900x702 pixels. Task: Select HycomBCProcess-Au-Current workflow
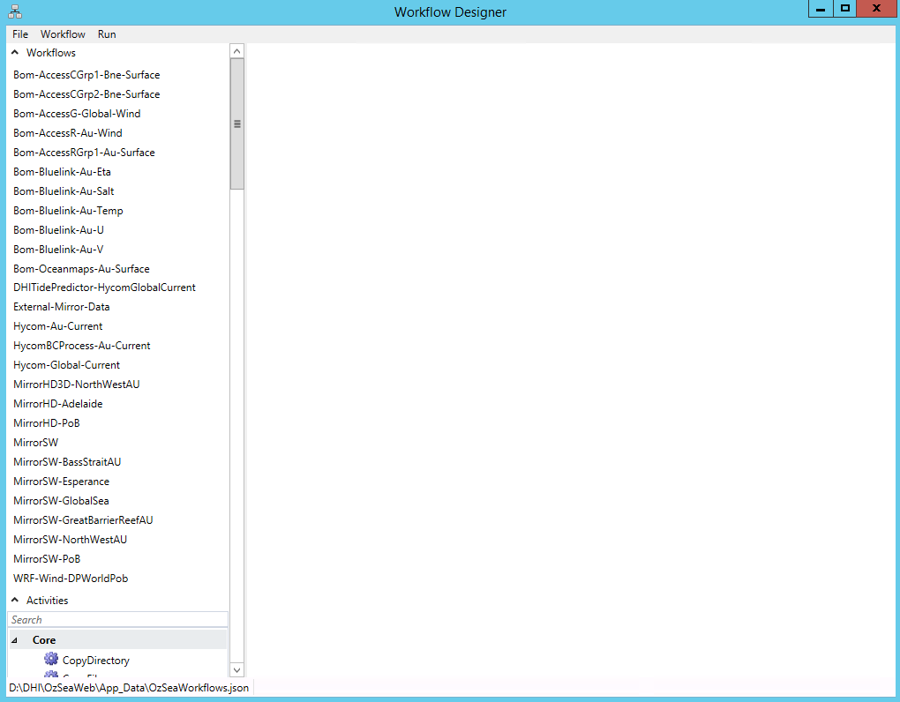pyautogui.click(x=82, y=346)
